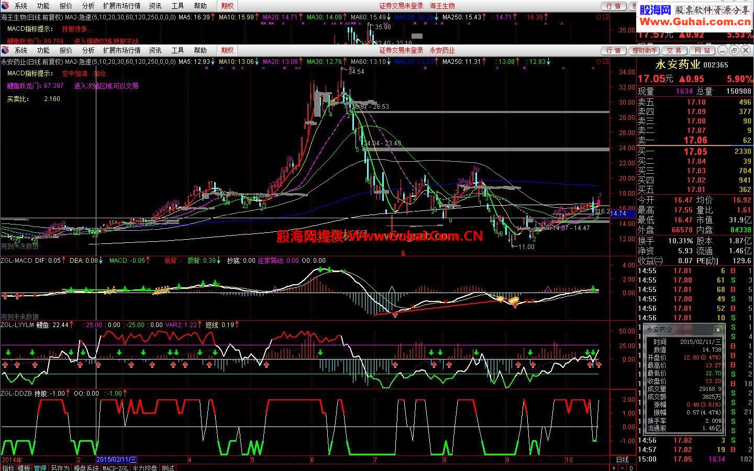Close the 永安药业 data tooltip popup
This screenshot has height=471, width=754.
(718, 330)
